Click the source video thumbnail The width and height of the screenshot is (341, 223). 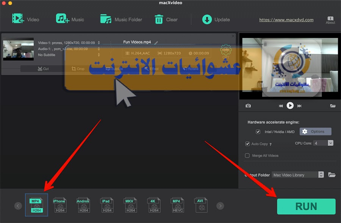point(19,49)
